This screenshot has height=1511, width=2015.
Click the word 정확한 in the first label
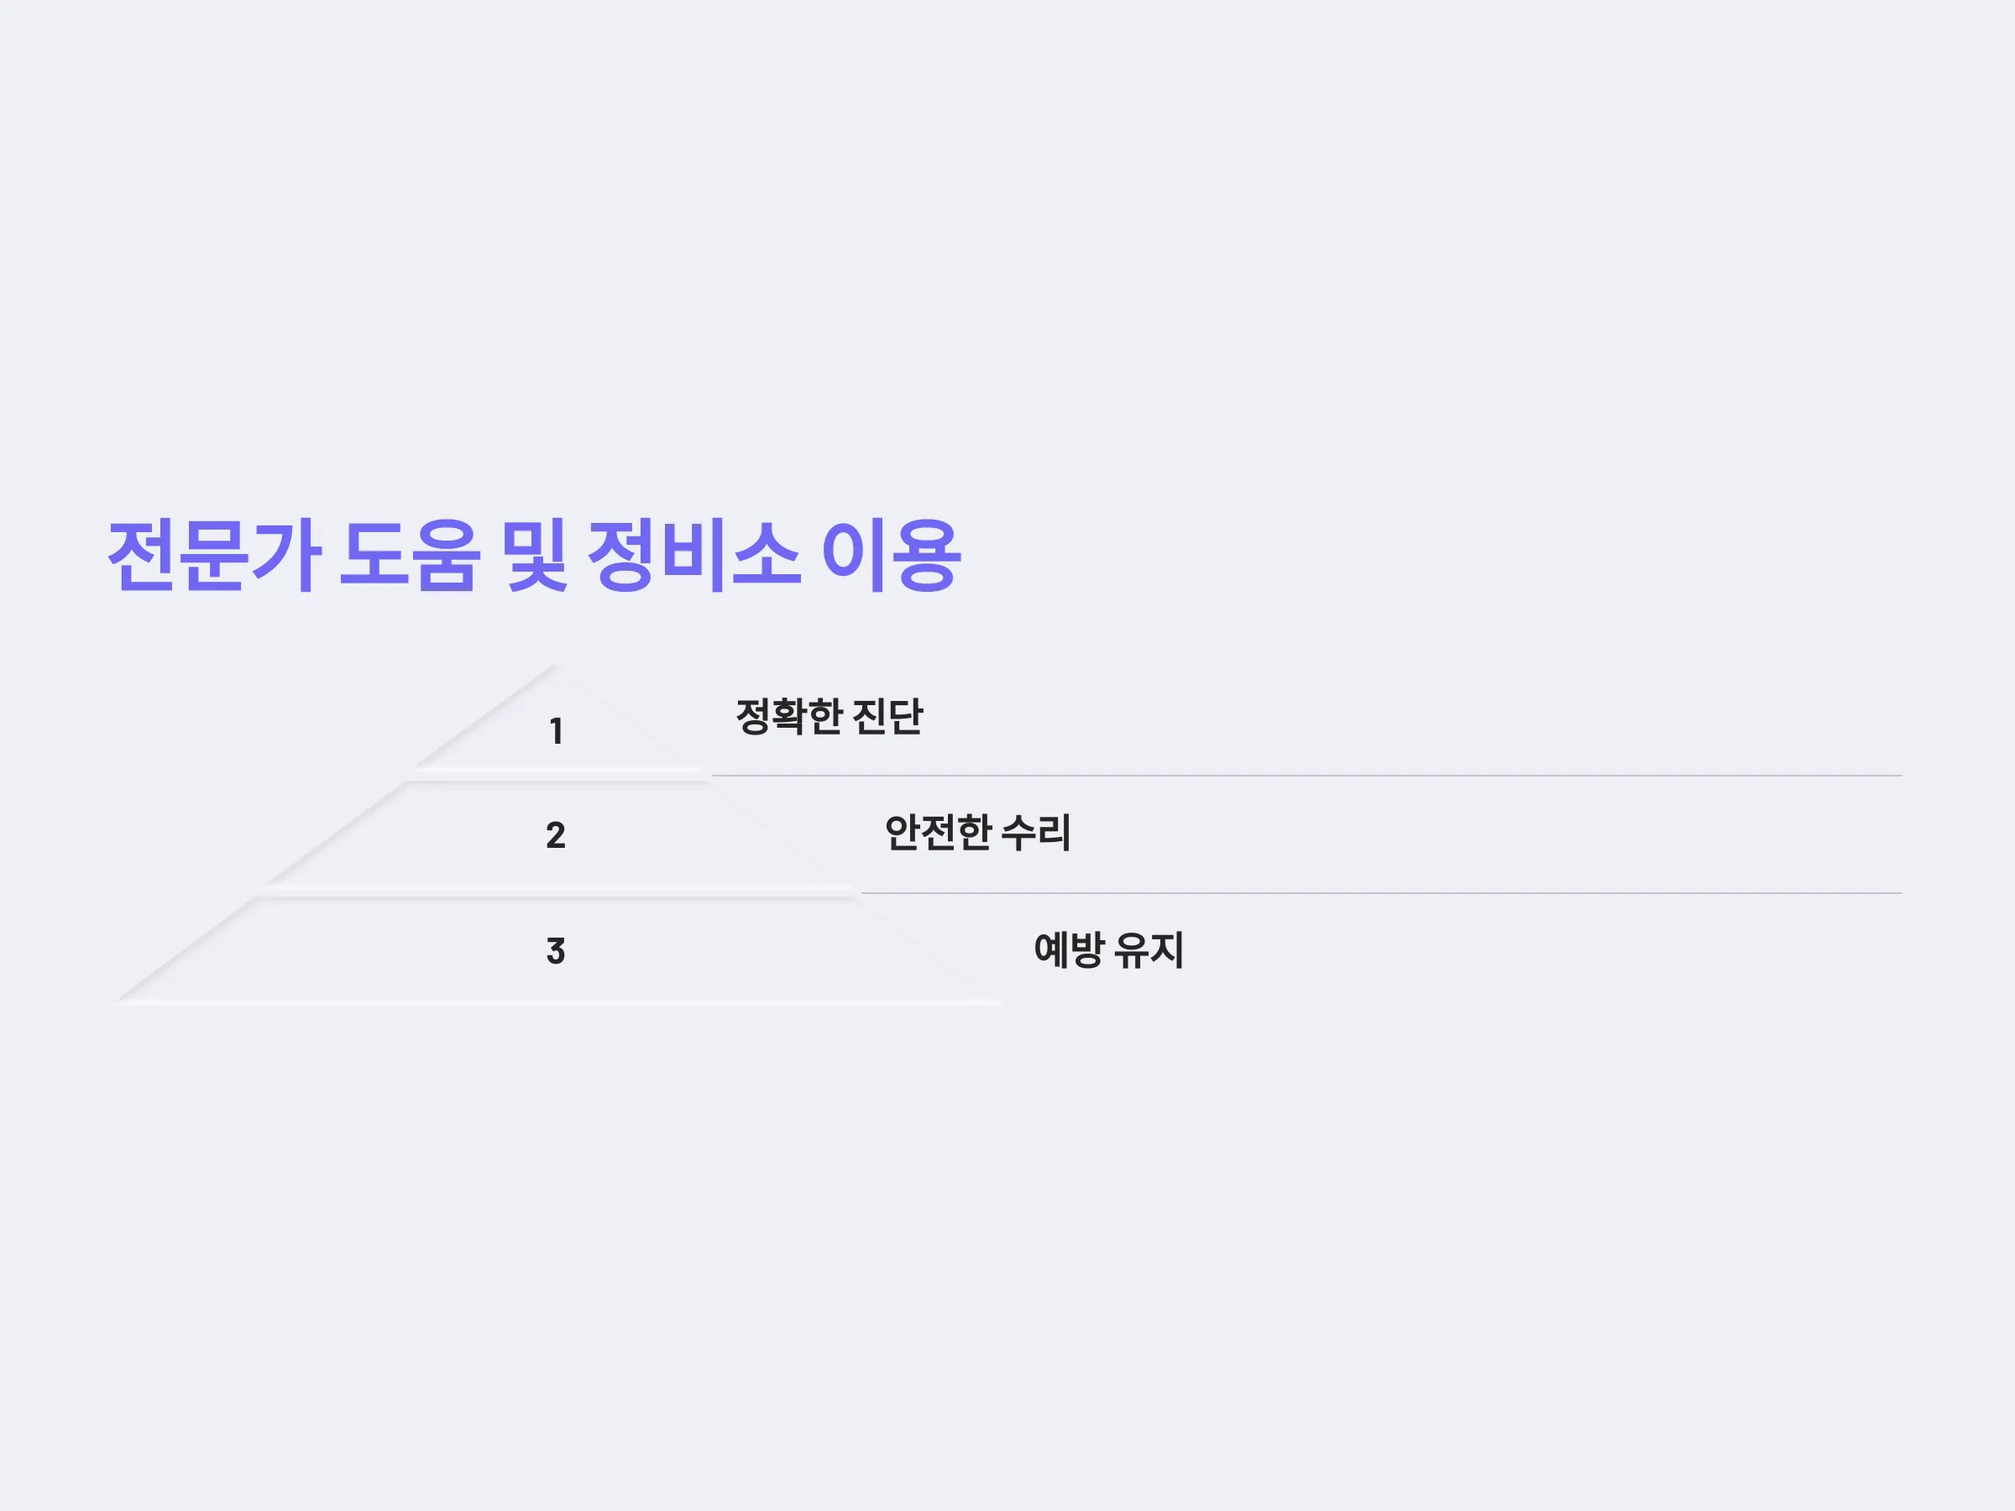coord(789,717)
